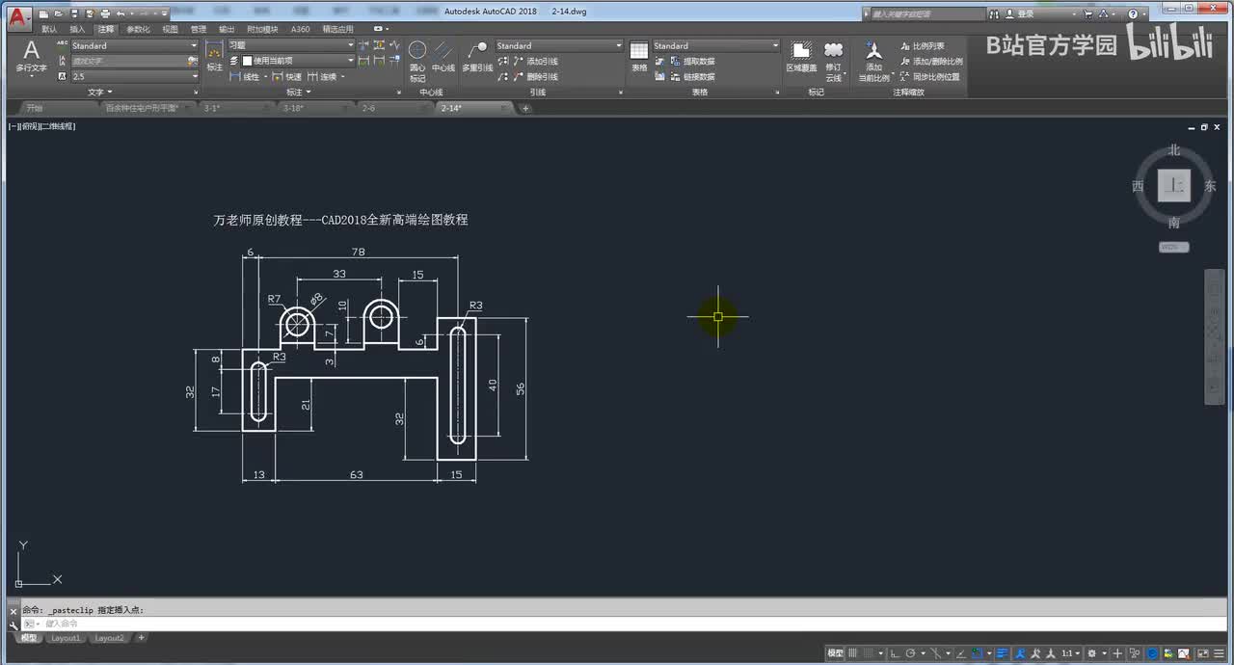Toggle lineweight display in status bar
Screen dimensions: 1234x665
click(x=1002, y=652)
